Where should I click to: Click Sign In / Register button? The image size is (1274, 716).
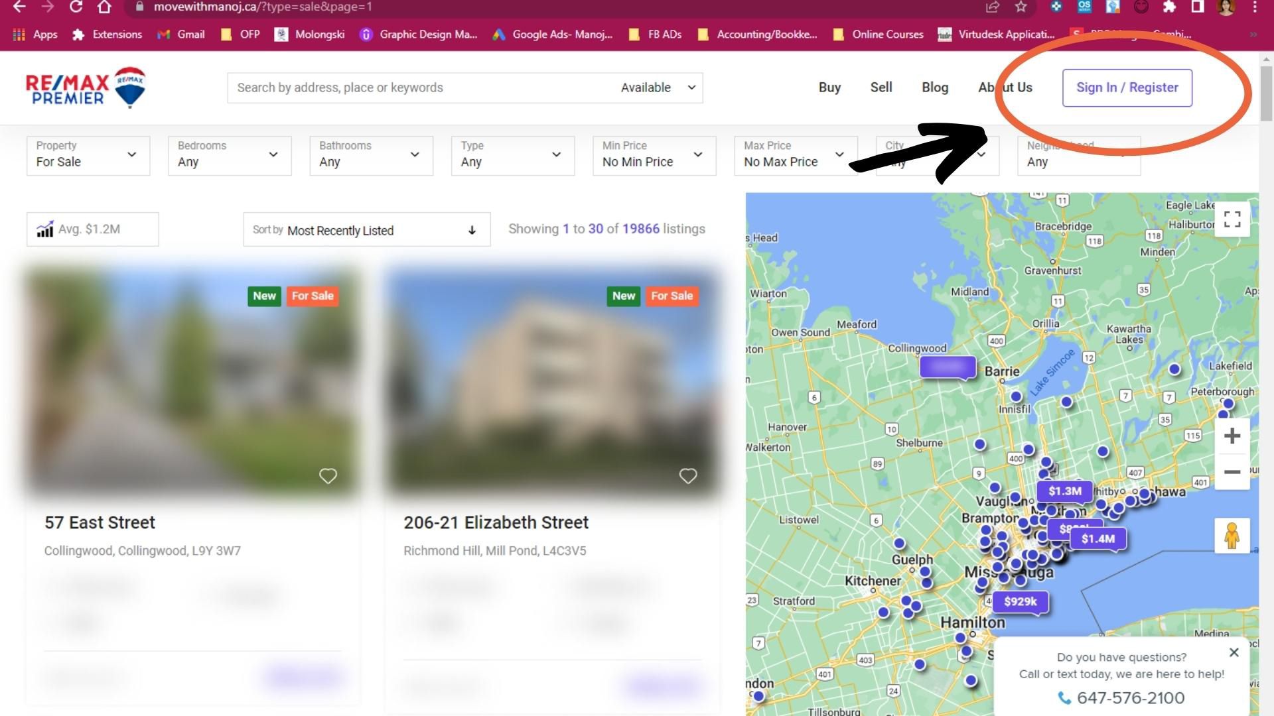click(x=1127, y=88)
